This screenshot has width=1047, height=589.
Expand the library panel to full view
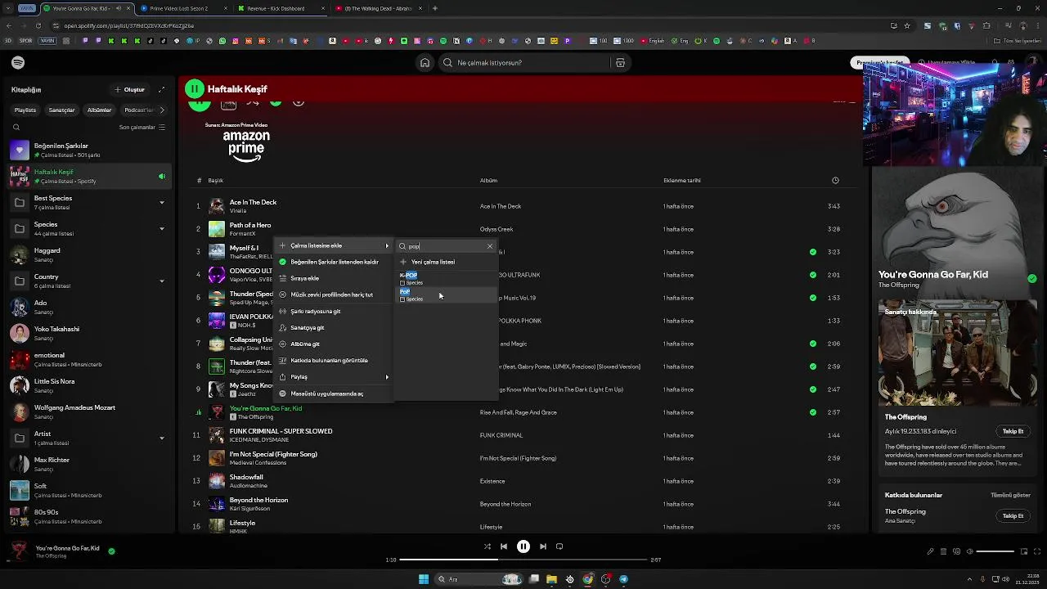tap(161, 89)
